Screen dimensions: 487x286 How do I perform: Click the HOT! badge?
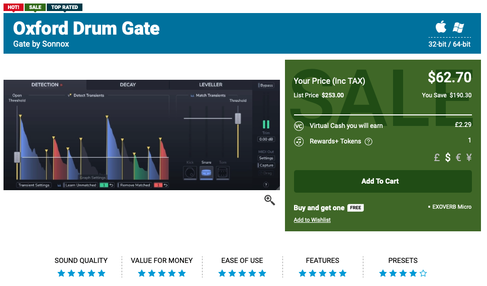click(x=14, y=7)
